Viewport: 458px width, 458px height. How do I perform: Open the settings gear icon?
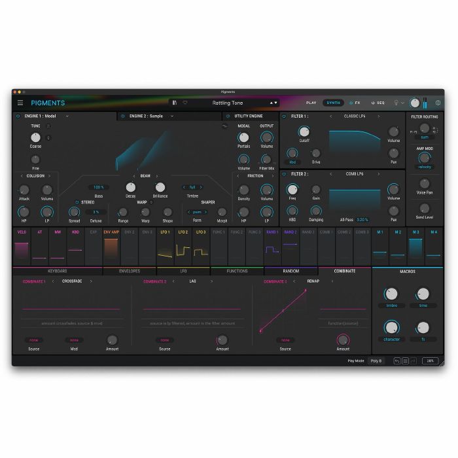pos(438,103)
